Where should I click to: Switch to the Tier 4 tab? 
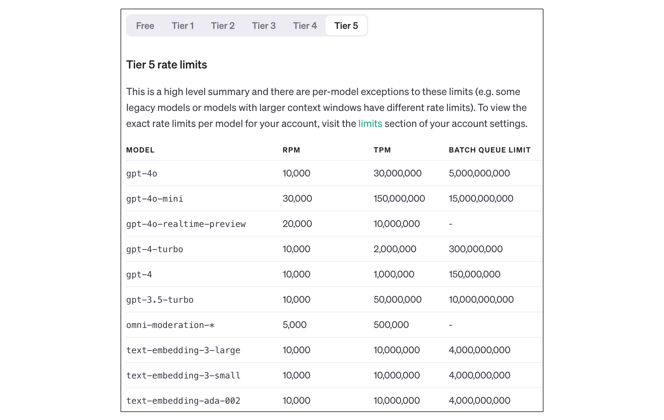pos(305,26)
